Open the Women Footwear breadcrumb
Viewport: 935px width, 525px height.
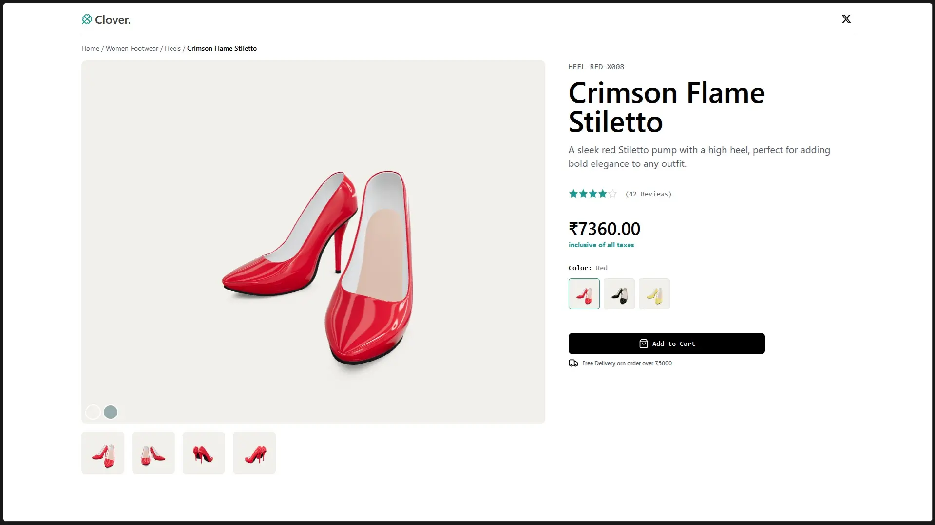point(132,48)
